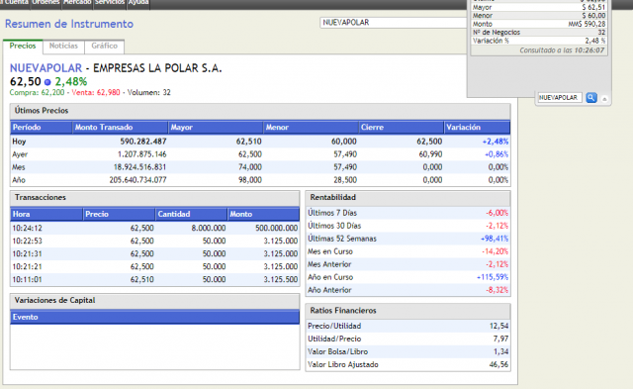Click the +2,48% variation in Hoy row

[496, 142]
